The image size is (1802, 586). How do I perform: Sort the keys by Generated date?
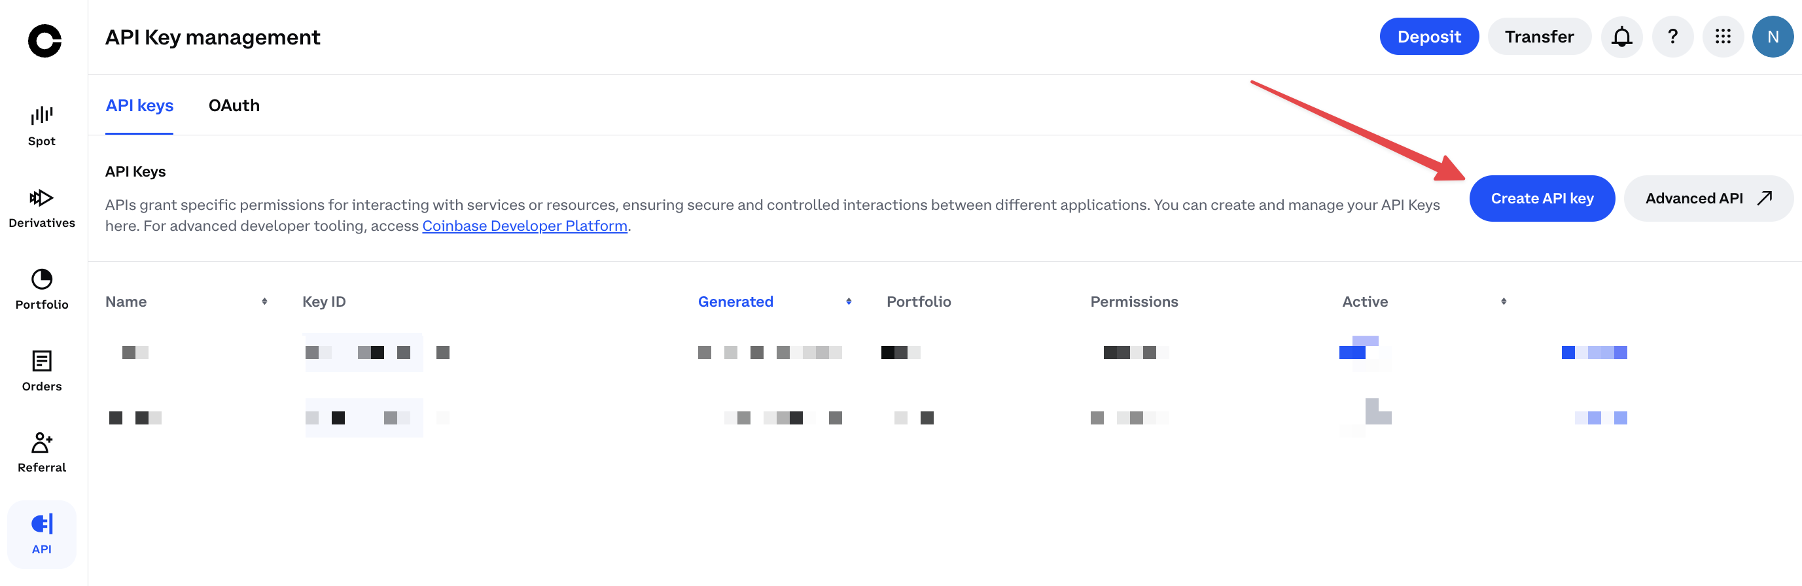pyautogui.click(x=848, y=302)
